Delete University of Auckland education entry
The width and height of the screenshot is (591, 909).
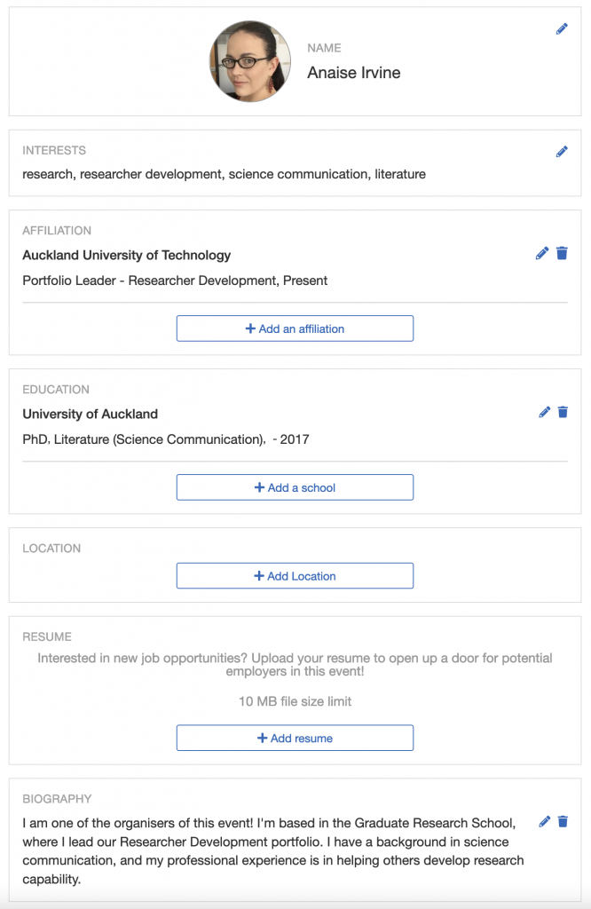point(563,412)
